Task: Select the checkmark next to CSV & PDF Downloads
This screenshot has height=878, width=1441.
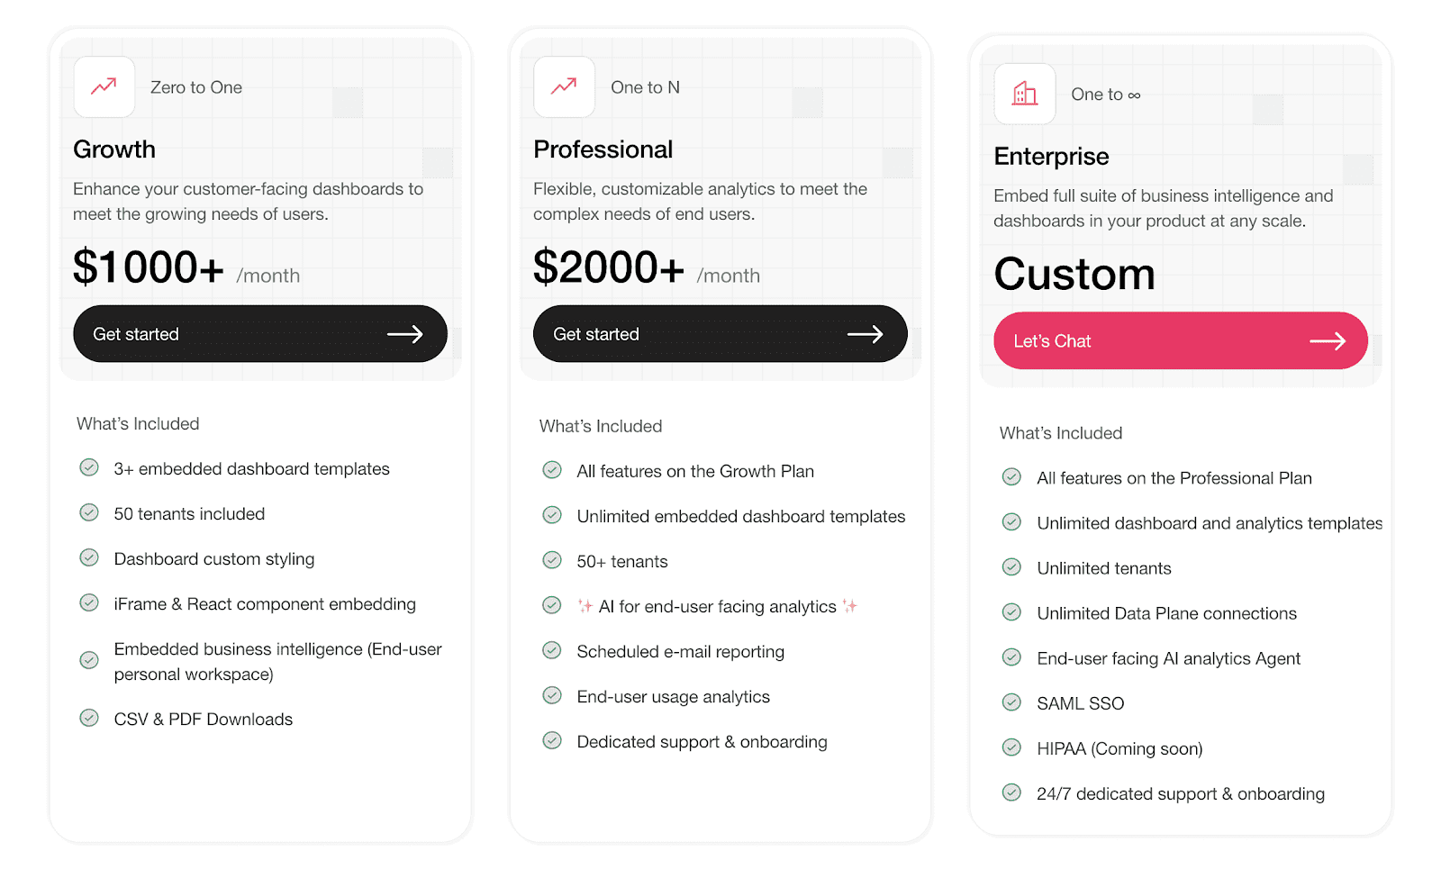Action: (x=89, y=718)
